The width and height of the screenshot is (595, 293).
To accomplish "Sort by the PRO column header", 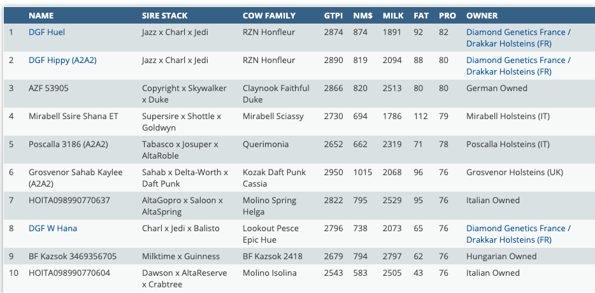I will click(x=447, y=15).
